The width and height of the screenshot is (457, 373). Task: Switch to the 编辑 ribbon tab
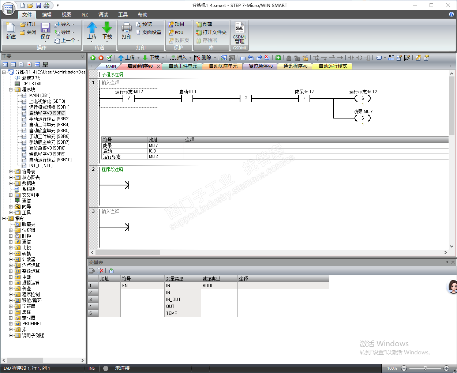coord(47,15)
